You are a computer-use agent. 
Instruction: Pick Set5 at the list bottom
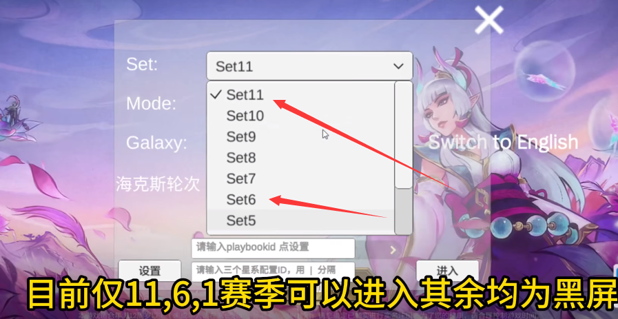pyautogui.click(x=300, y=220)
